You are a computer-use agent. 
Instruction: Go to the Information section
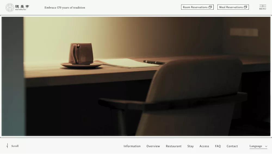(132, 146)
